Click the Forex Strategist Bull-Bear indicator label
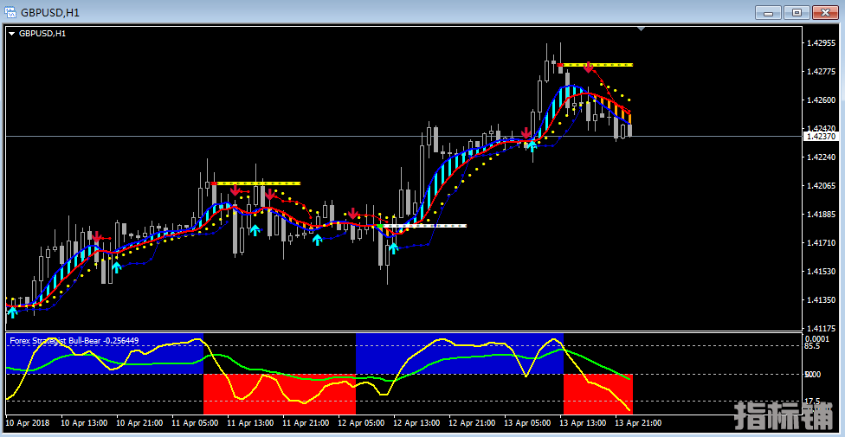The image size is (845, 437). click(x=74, y=340)
